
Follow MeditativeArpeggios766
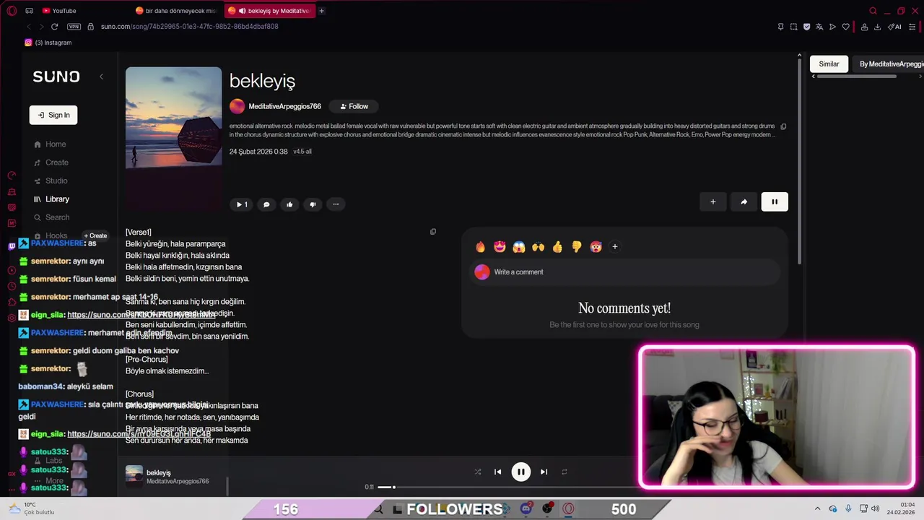pos(354,106)
